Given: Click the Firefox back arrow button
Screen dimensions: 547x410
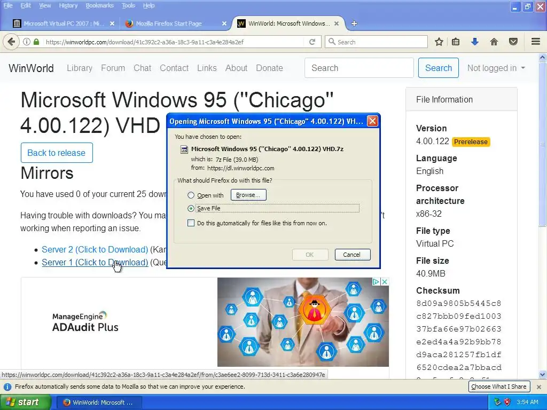Looking at the screenshot, I should coord(11,42).
